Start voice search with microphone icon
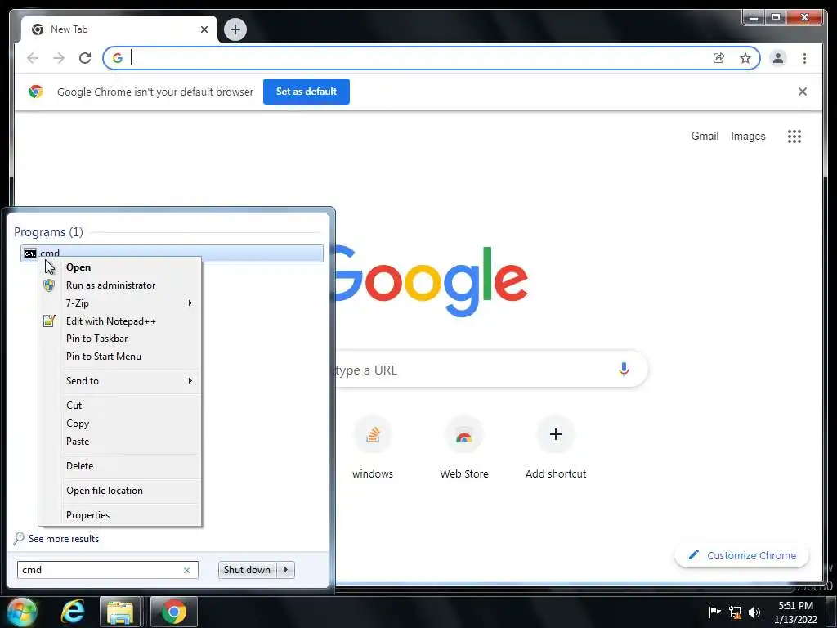Screen dimensions: 837x628 point(624,370)
